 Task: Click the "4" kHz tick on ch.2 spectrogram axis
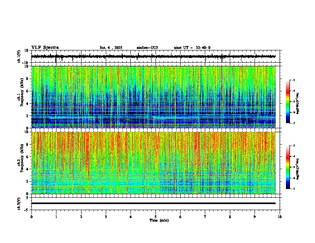(28, 169)
